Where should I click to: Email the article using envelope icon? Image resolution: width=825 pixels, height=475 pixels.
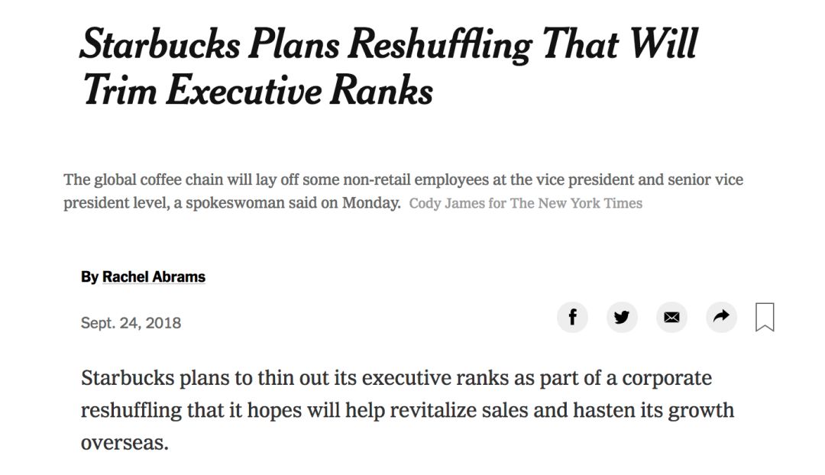click(x=671, y=317)
